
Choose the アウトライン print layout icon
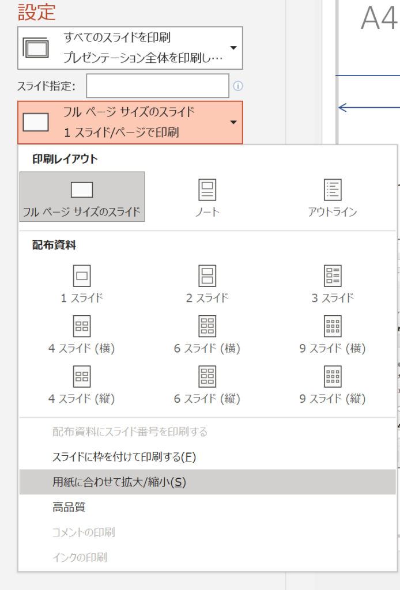[333, 190]
